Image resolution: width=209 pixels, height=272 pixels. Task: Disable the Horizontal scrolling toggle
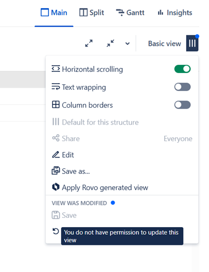182,69
